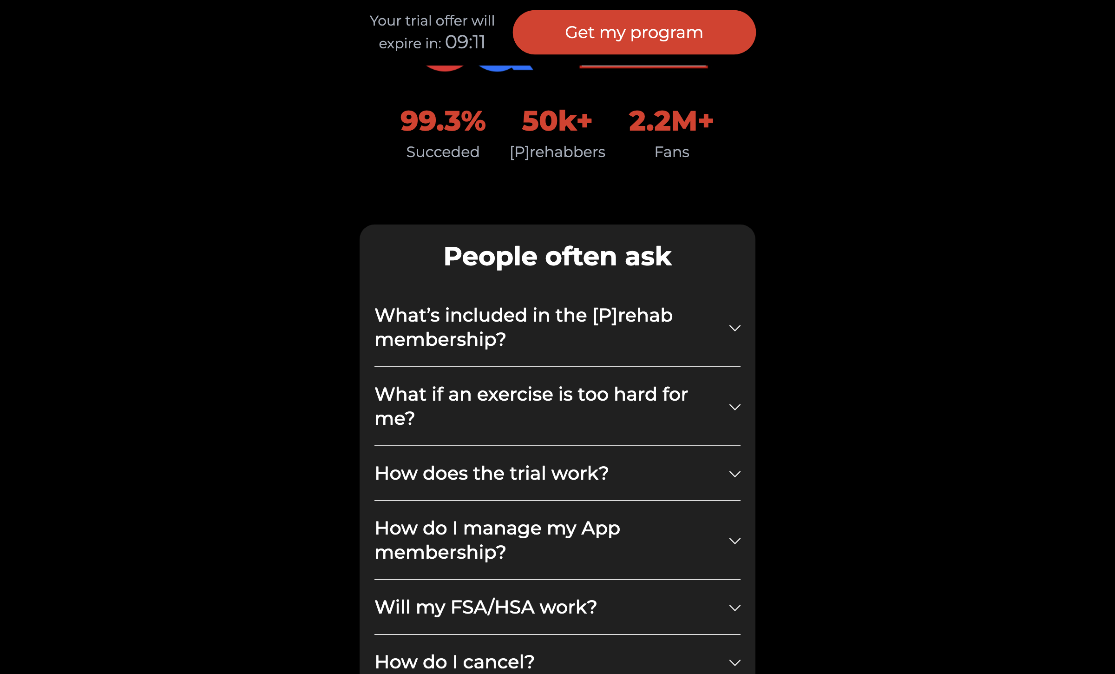
Task: Expand "How do I manage my App membership?"
Action: point(557,540)
